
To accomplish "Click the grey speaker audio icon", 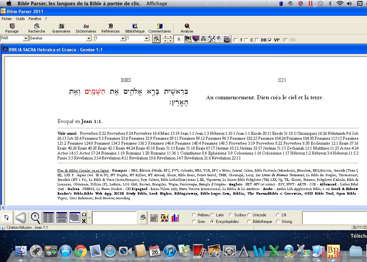I will point(219,39).
